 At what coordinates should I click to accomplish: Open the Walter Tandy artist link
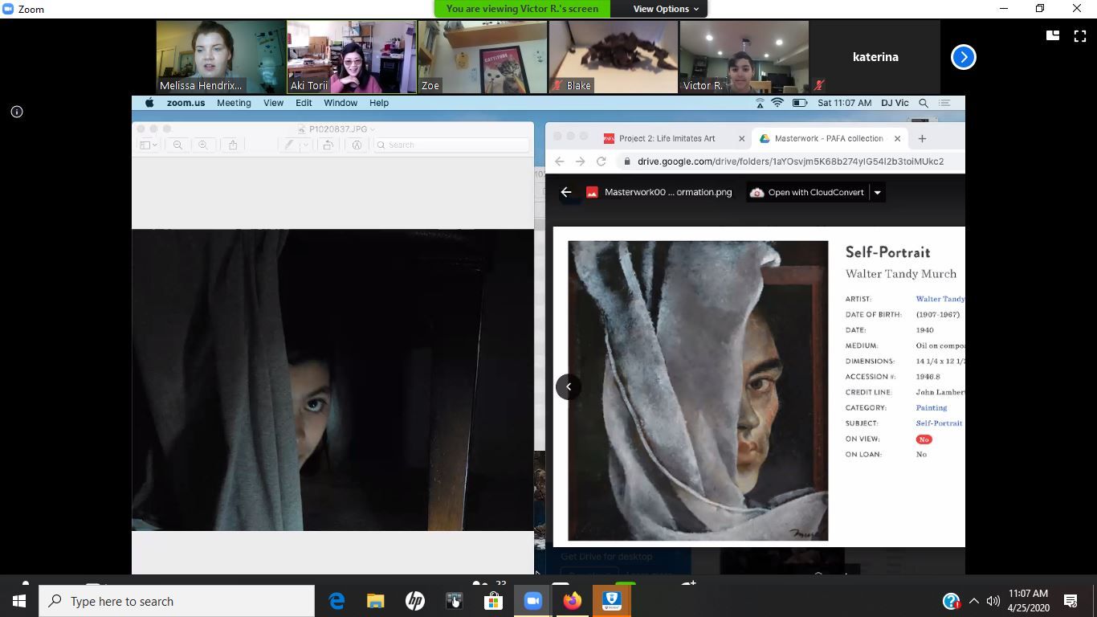coord(940,299)
